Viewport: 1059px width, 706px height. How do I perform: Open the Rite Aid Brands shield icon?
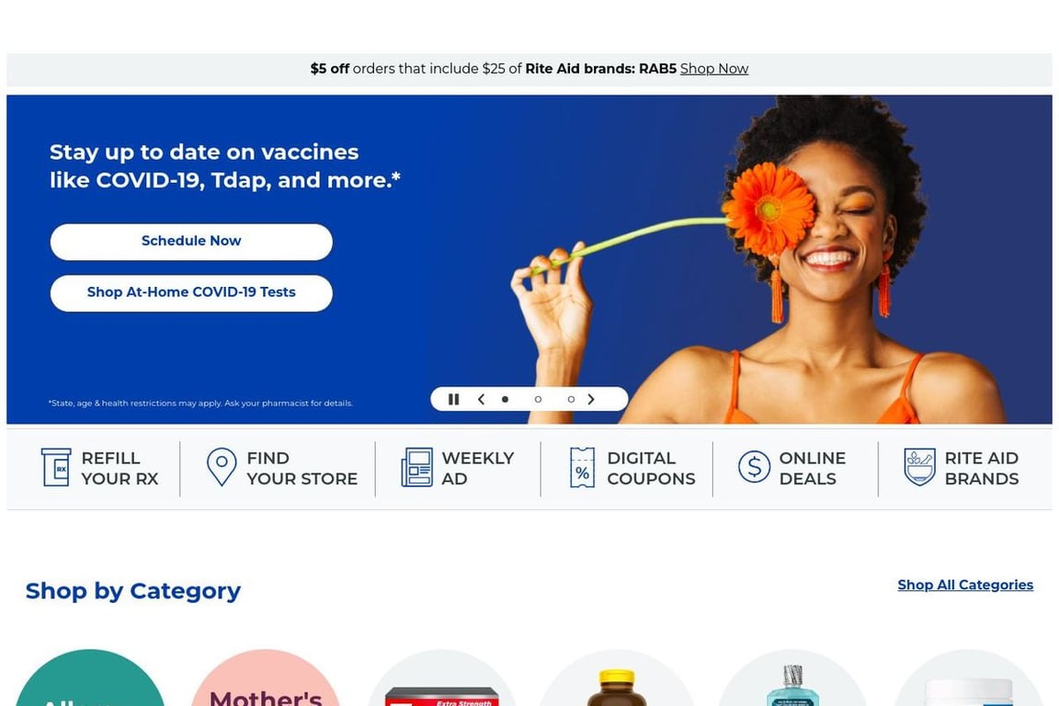920,467
